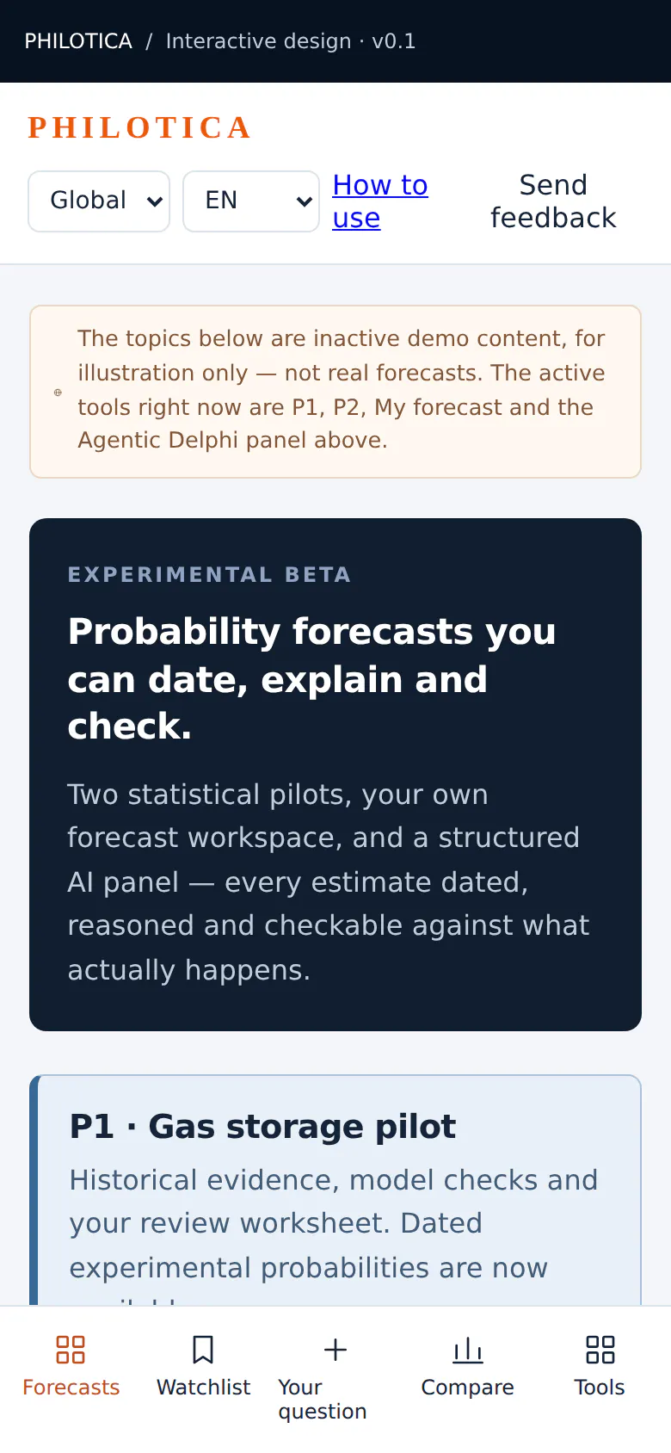671x1453 pixels.
Task: Follow the How to use link
Action: [380, 201]
